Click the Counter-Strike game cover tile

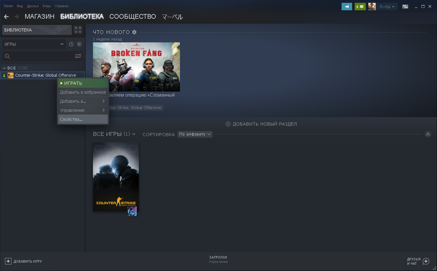tap(116, 177)
